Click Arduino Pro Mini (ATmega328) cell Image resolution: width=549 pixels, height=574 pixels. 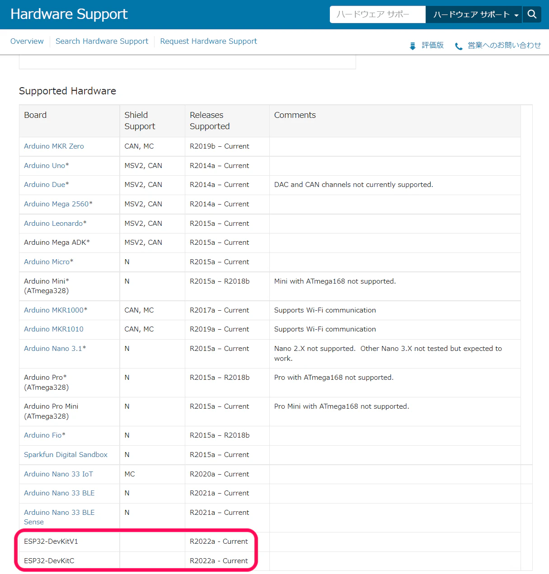tap(70, 411)
